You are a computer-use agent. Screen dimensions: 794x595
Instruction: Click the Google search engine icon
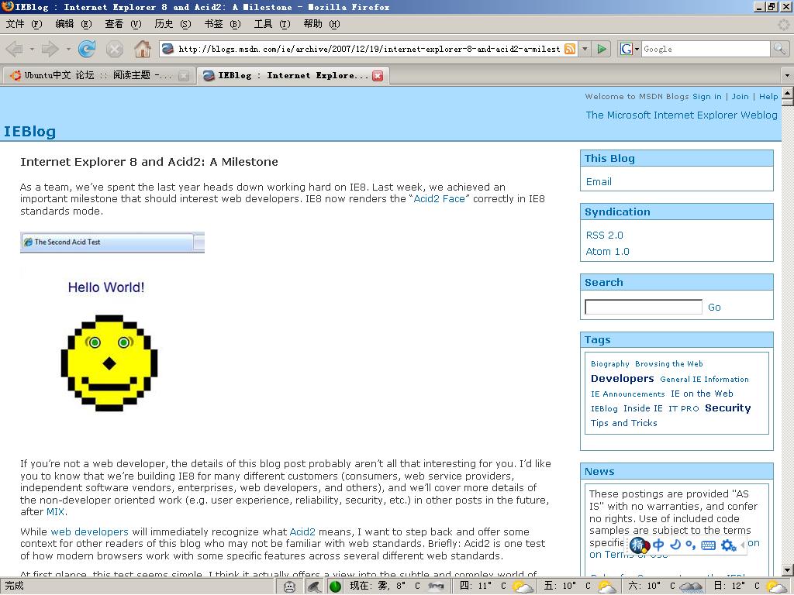coord(627,49)
